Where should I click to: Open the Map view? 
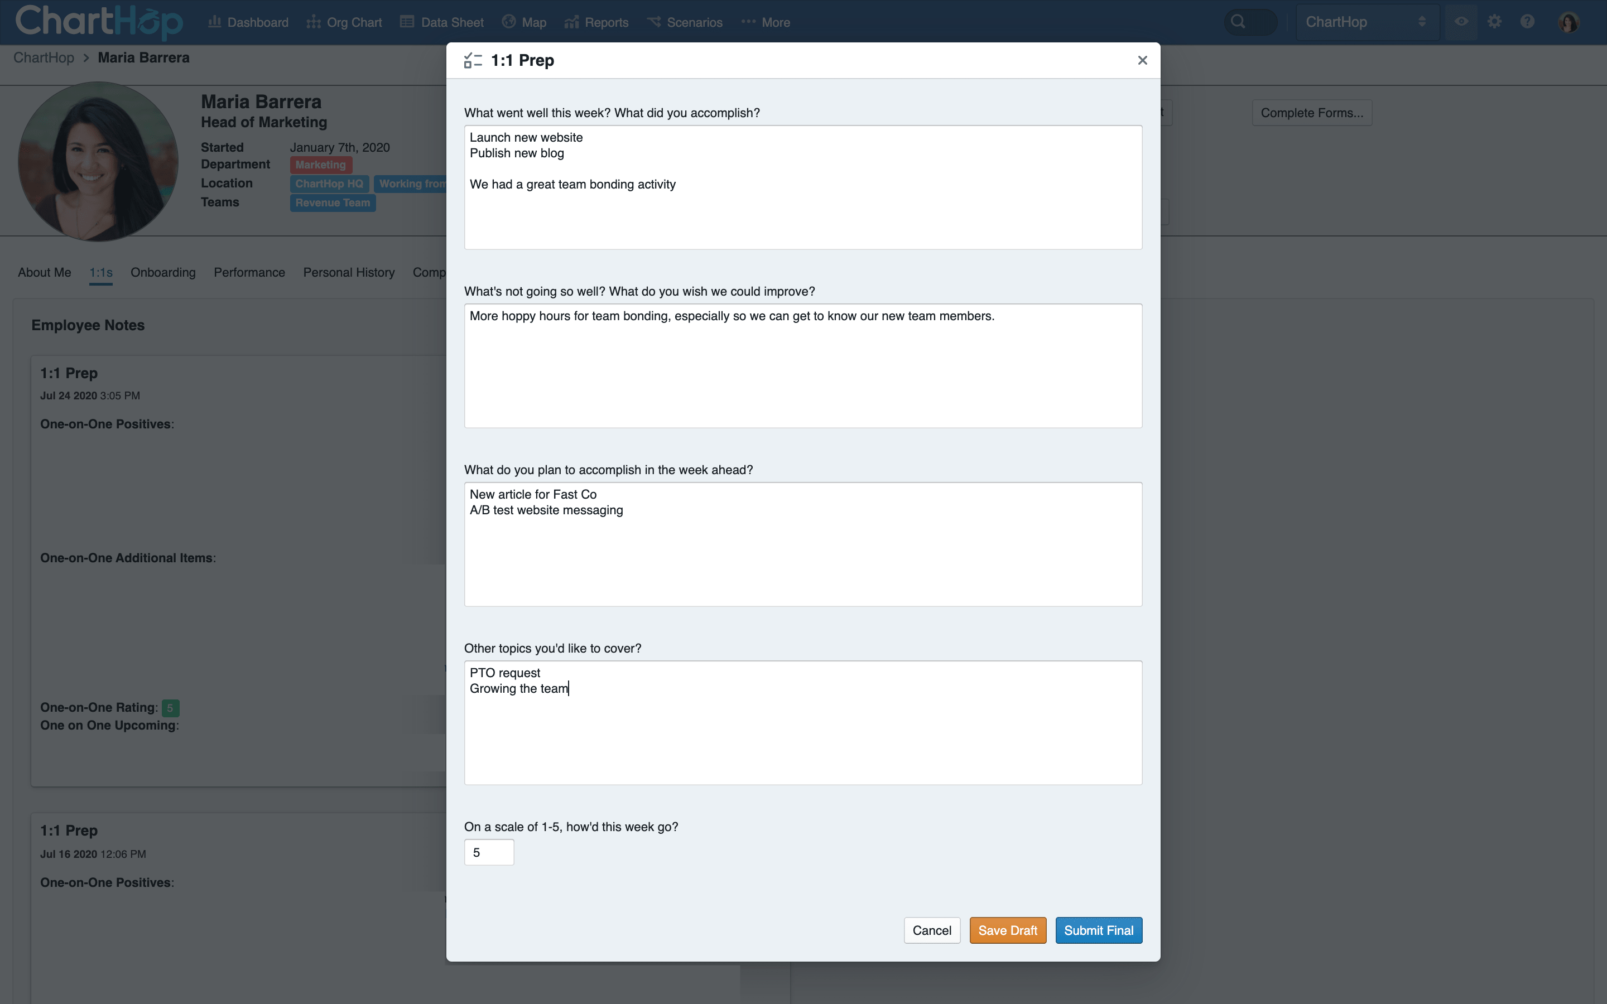pyautogui.click(x=532, y=22)
